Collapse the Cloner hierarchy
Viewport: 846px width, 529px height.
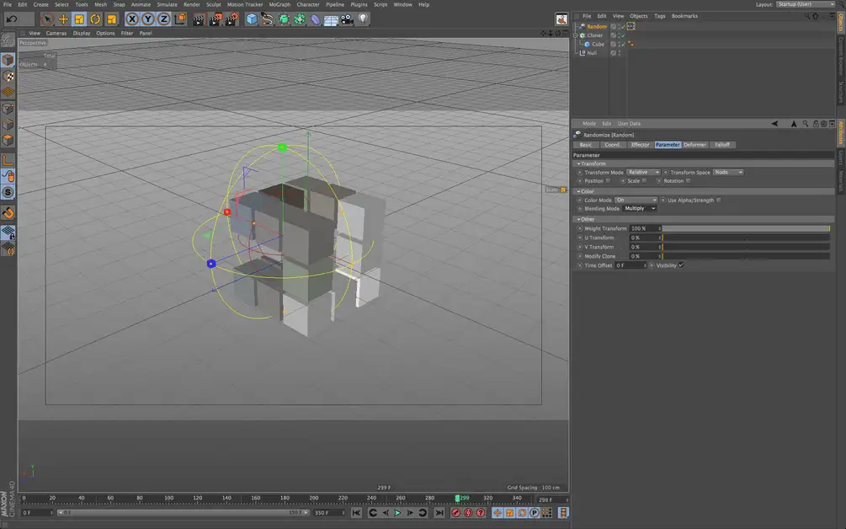click(576, 35)
